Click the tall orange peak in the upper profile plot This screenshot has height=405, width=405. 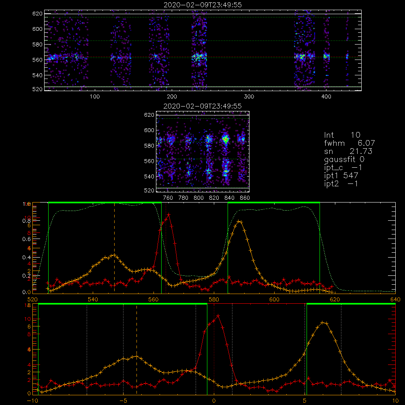tap(239, 222)
